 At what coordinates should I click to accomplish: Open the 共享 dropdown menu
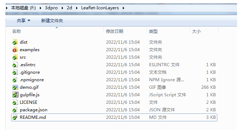[x=23, y=20]
